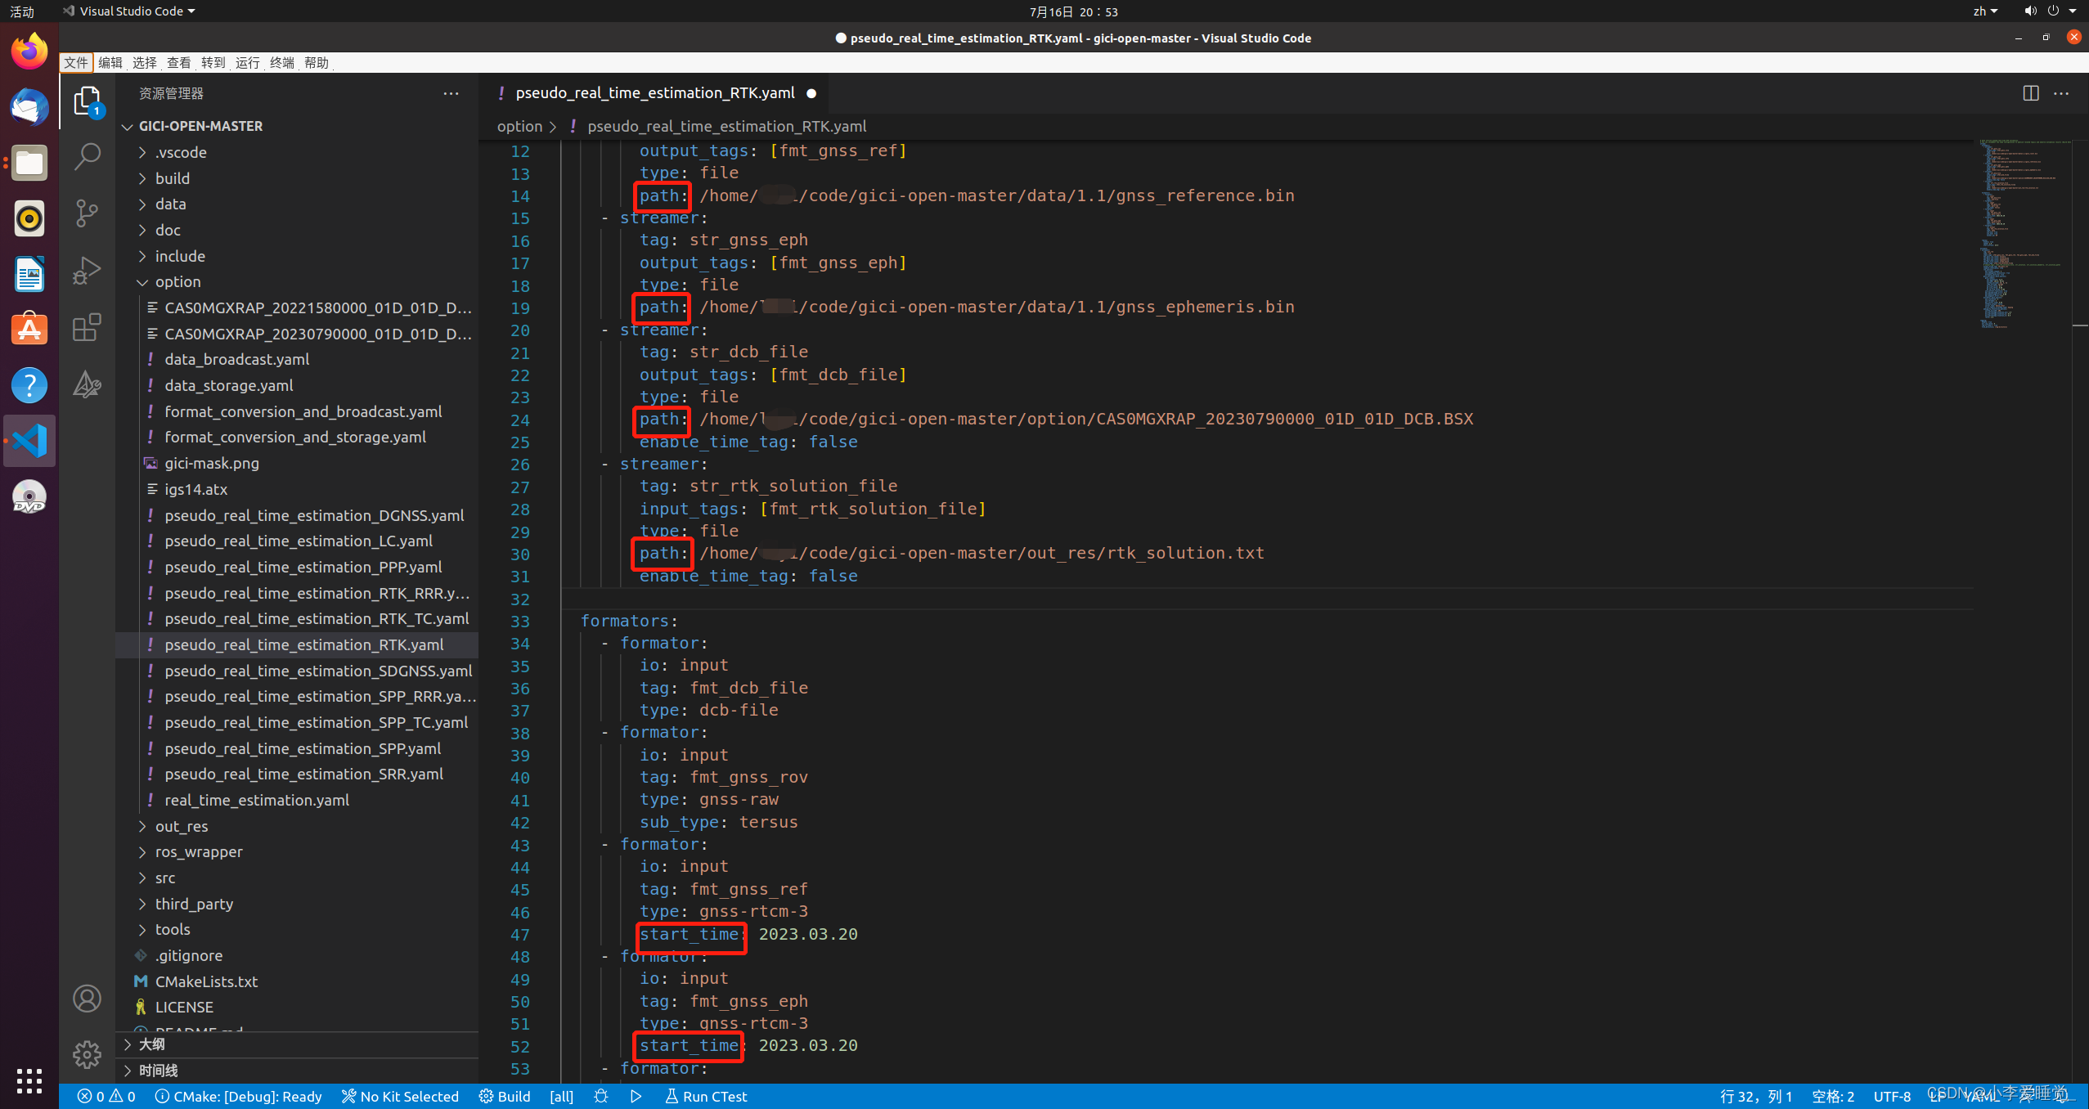Open the Files app from the dock
Viewport: 2089px width, 1109px height.
29,163
